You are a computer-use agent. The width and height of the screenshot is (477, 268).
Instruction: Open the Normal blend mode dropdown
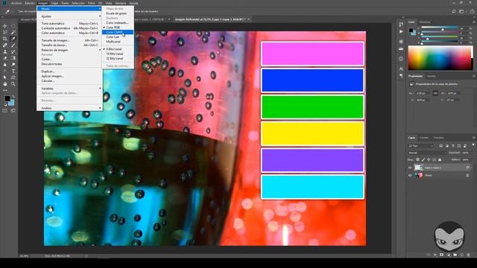pyautogui.click(x=426, y=153)
